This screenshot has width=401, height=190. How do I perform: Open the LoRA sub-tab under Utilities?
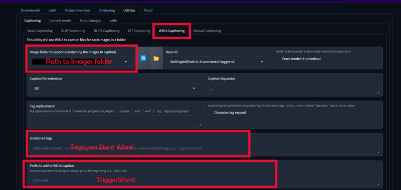(113, 20)
